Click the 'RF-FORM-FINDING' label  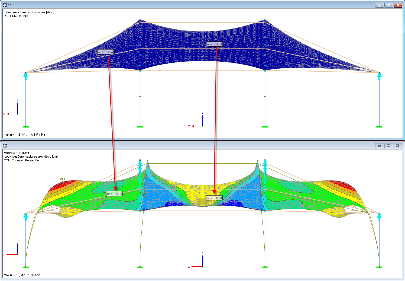pyautogui.click(x=16, y=16)
